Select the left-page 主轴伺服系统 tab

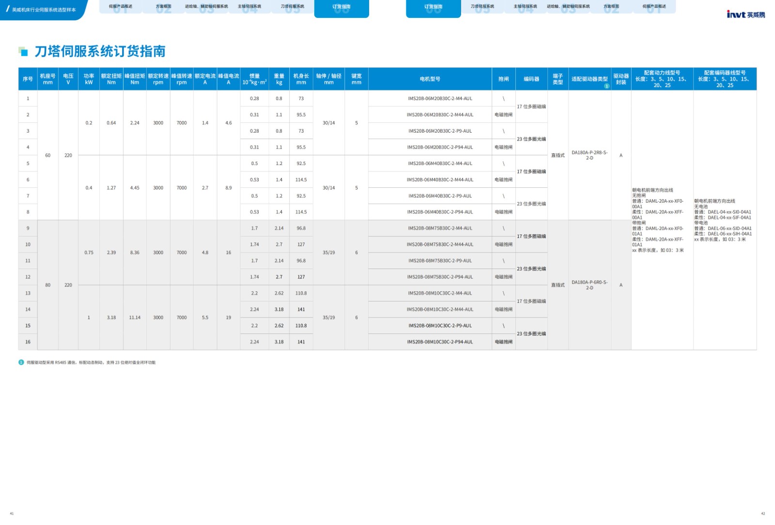point(249,7)
